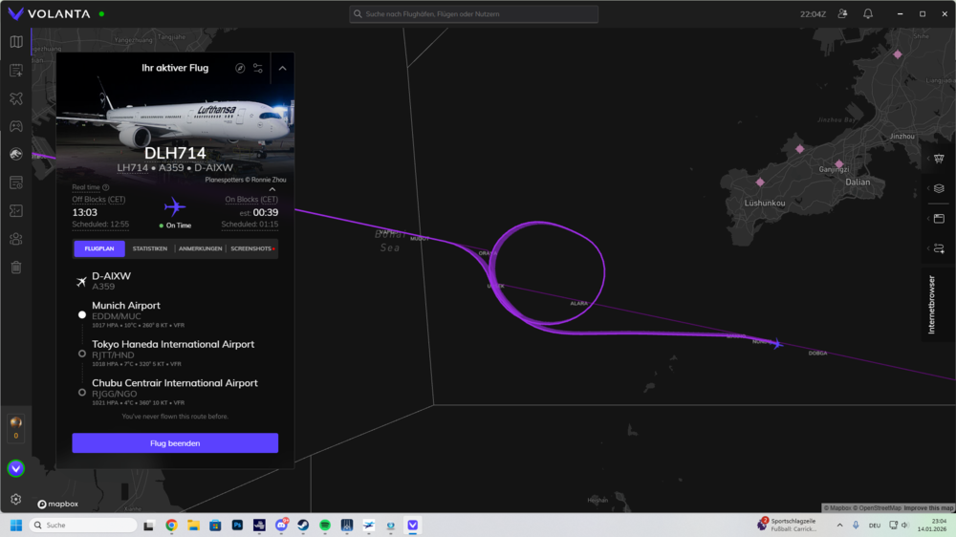Screen dimensions: 956x537
Task: Click the gamepad icon in sidebar
Action: pyautogui.click(x=16, y=126)
